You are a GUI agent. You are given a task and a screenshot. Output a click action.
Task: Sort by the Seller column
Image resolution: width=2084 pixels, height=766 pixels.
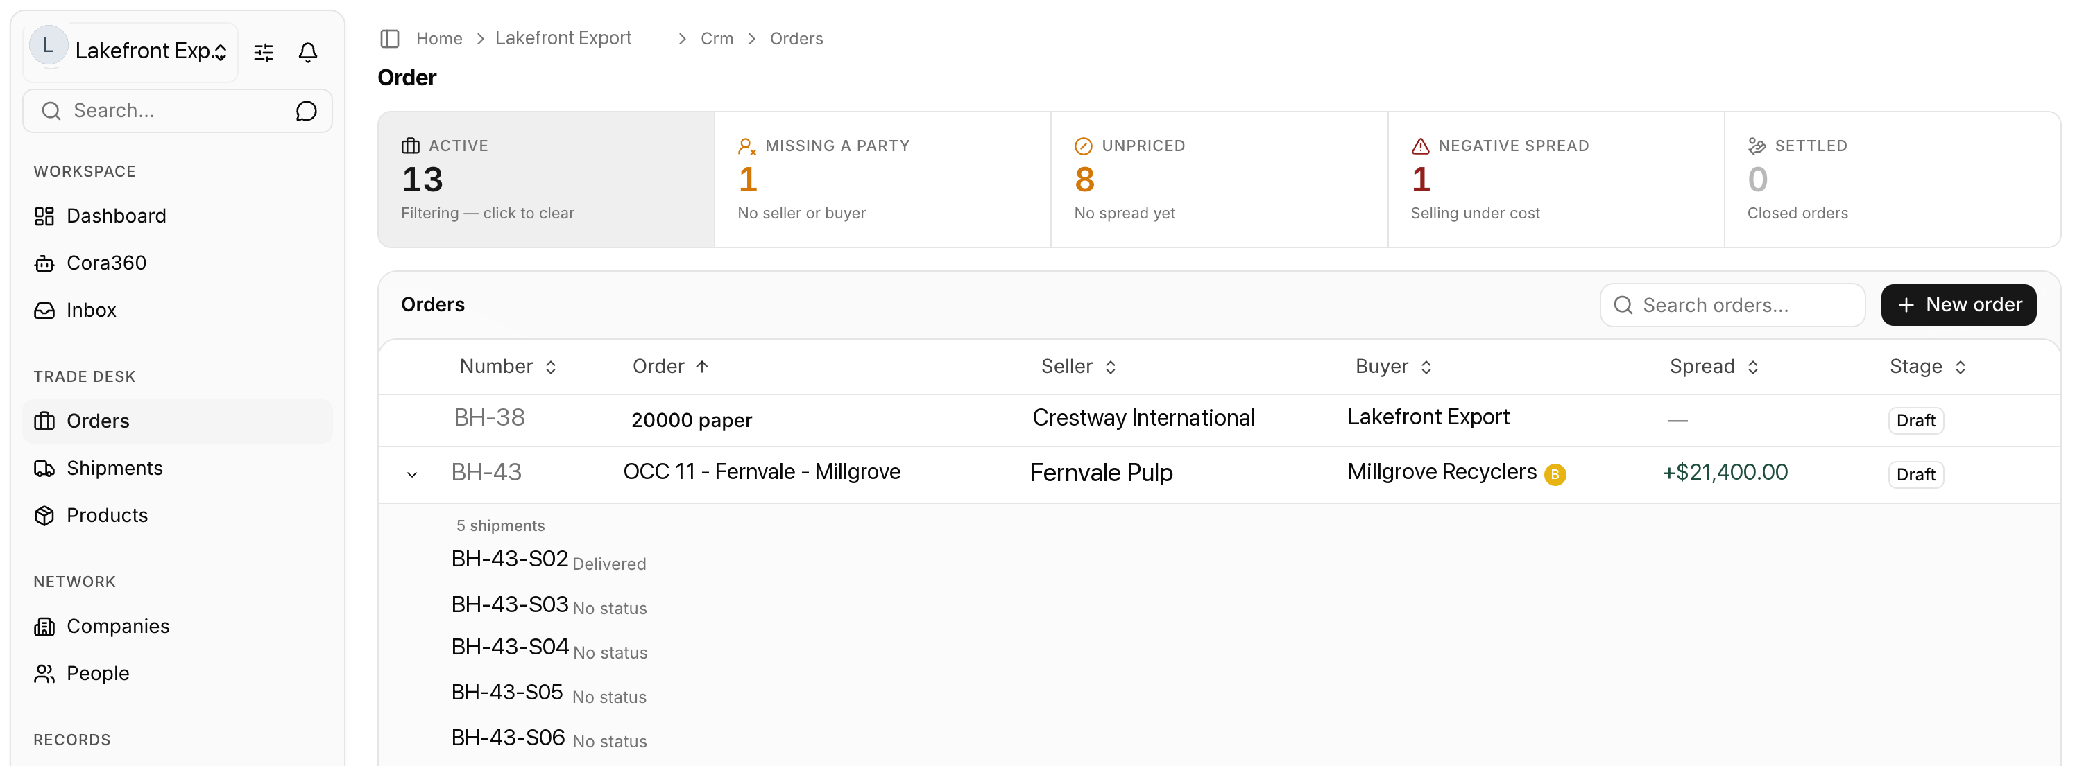(1078, 367)
